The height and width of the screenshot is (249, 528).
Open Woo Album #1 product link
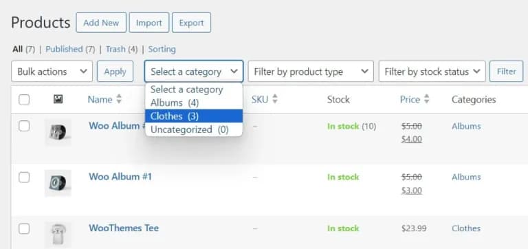click(x=120, y=177)
